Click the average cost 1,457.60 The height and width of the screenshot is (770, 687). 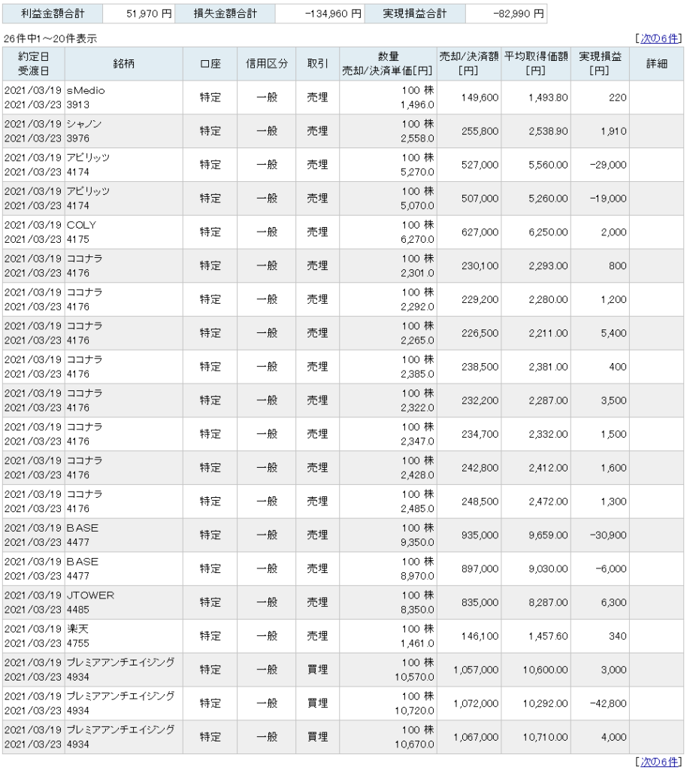pos(548,636)
